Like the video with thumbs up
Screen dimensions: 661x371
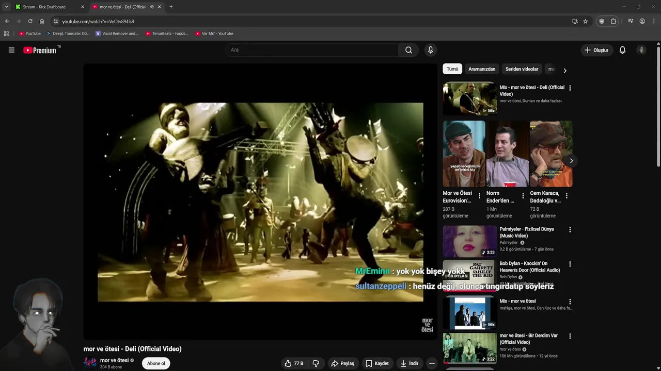(294, 363)
